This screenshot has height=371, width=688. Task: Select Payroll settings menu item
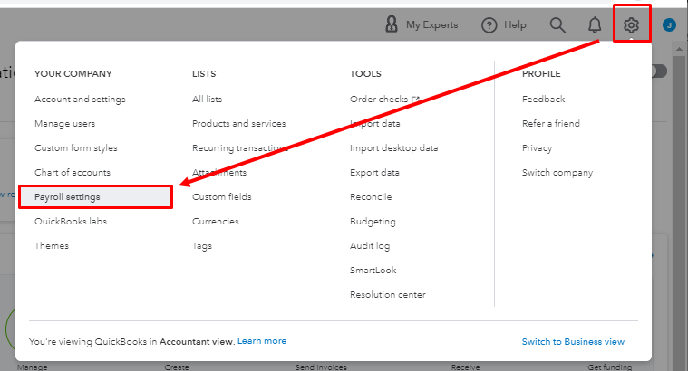[x=68, y=196]
